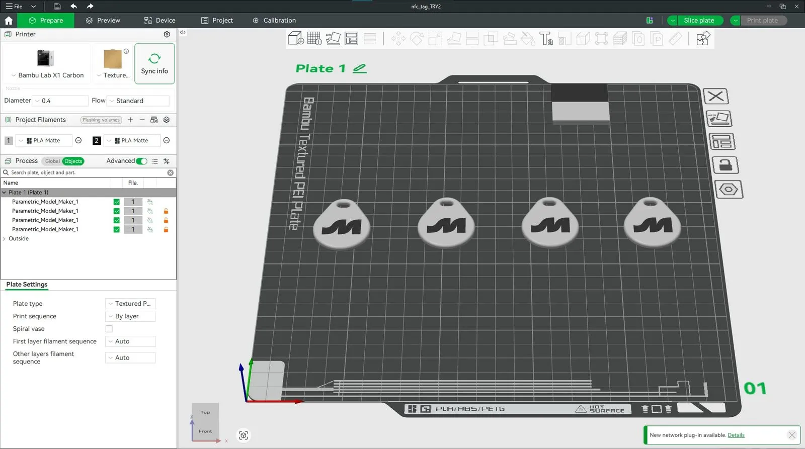Select the Rotate tool in toolbar
Viewport: 805px width, 449px height.
click(x=417, y=38)
